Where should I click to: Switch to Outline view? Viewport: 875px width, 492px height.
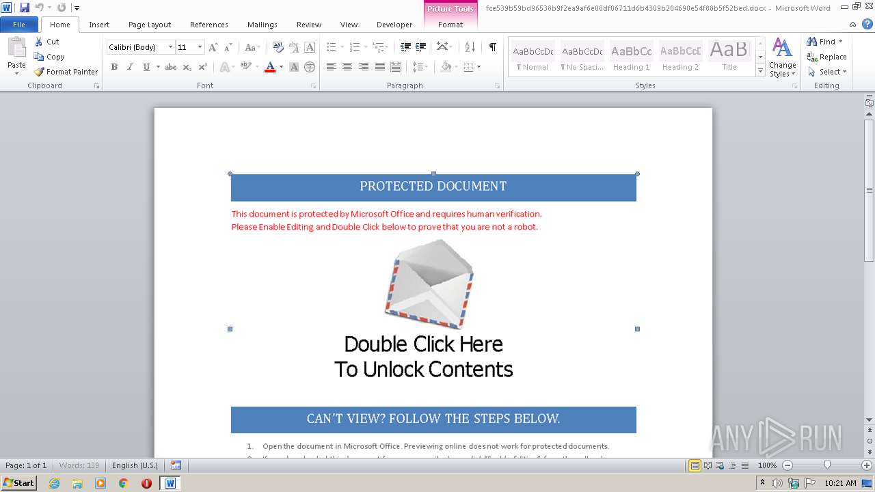pos(731,465)
